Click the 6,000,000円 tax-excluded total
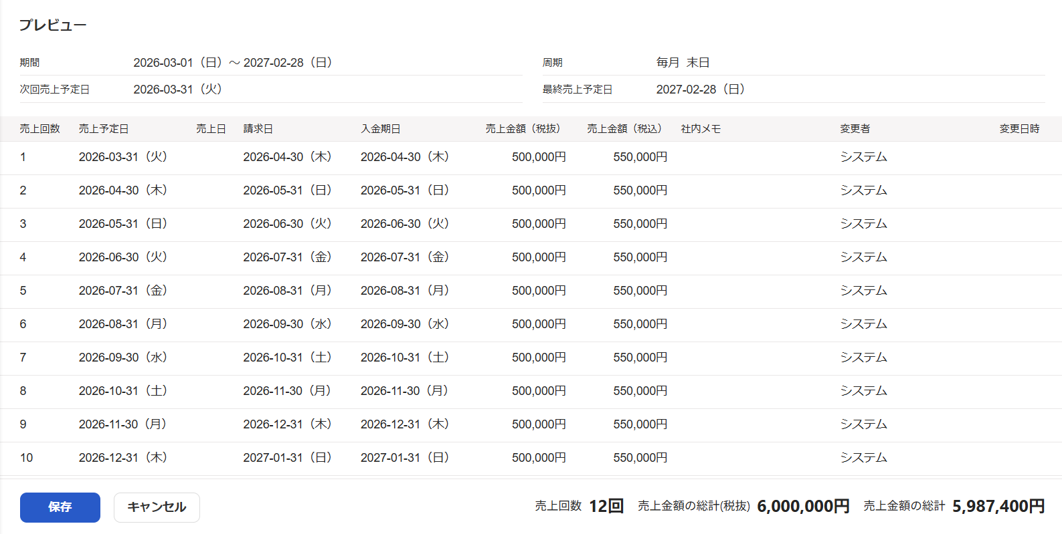The width and height of the screenshot is (1062, 534). 803,507
